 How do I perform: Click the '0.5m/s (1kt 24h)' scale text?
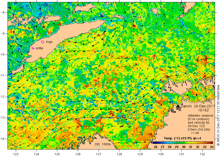199,130
